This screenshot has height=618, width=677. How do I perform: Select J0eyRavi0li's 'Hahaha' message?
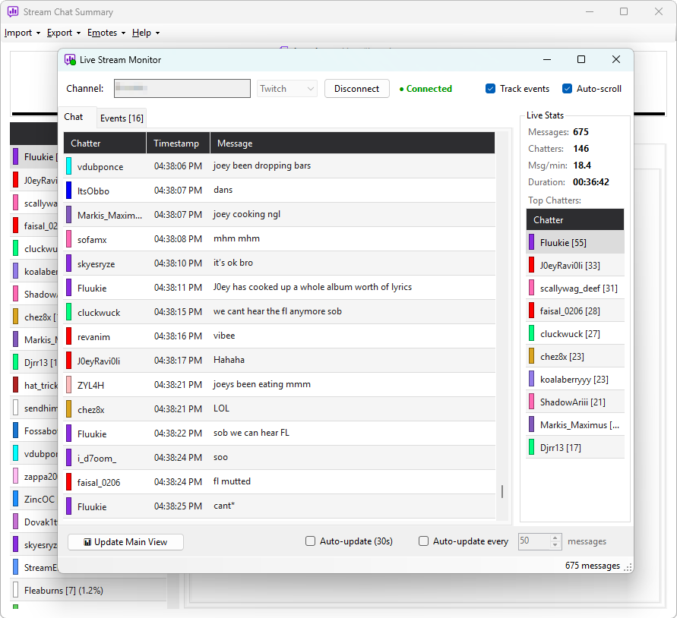click(x=280, y=361)
